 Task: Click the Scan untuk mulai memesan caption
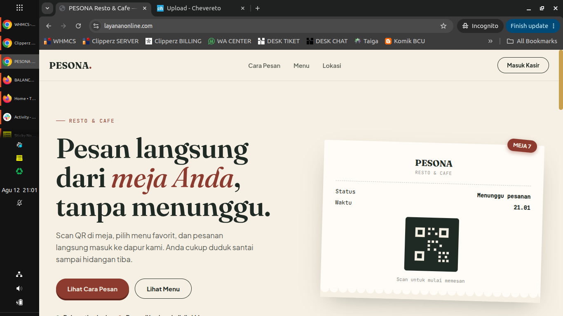tap(430, 280)
